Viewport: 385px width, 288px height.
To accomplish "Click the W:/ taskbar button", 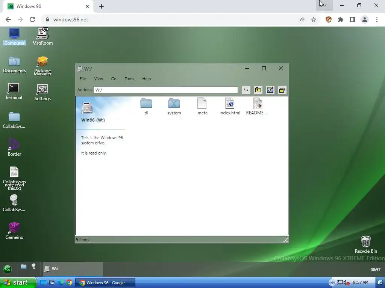I will [73, 269].
